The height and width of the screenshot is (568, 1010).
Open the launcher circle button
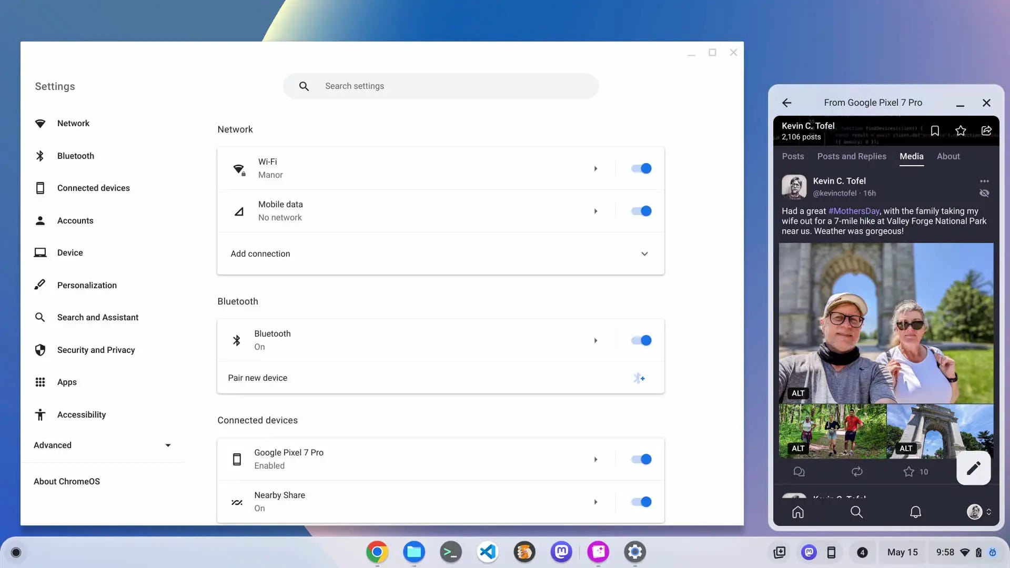coord(16,552)
